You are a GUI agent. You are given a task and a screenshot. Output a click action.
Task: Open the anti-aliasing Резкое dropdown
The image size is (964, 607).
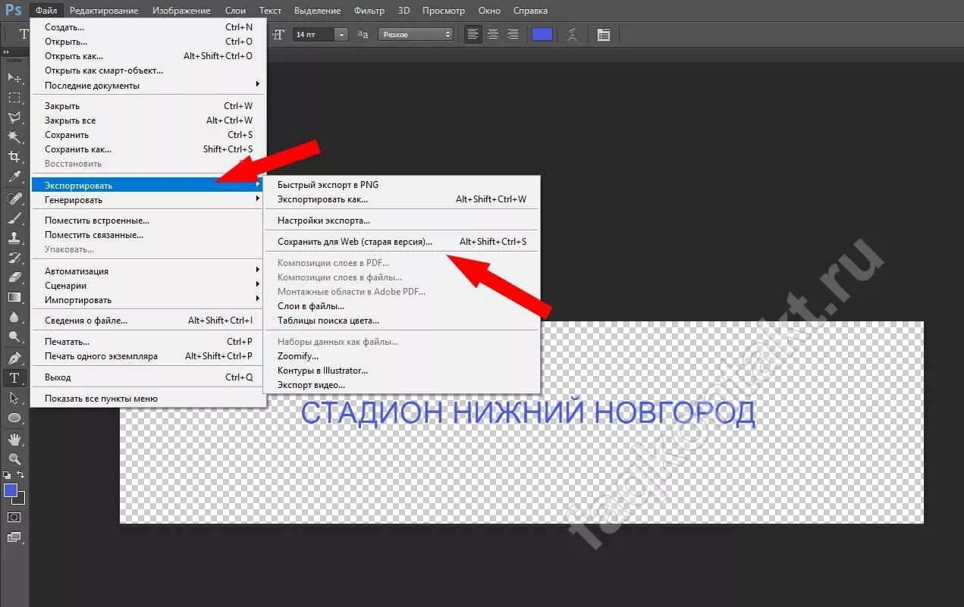416,34
